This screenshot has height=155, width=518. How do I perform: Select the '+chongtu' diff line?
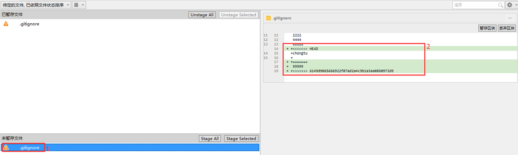(401, 53)
